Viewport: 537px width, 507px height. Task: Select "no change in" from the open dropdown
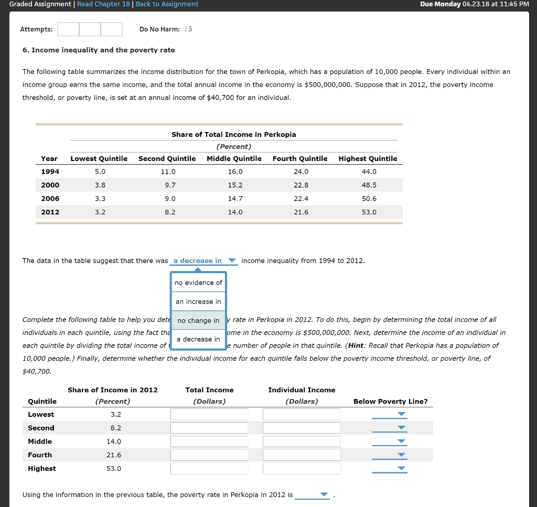pos(198,320)
